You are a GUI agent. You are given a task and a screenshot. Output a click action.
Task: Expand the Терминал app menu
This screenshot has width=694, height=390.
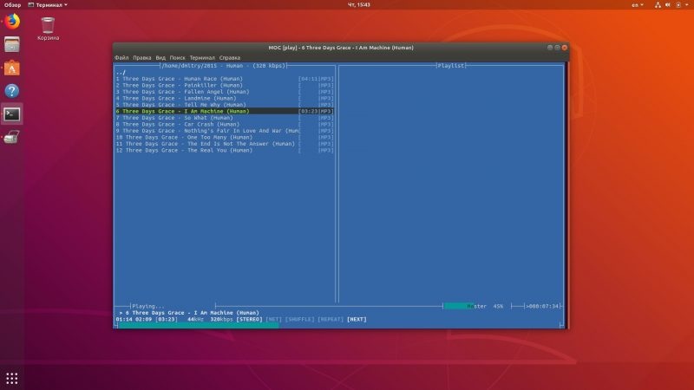click(48, 5)
